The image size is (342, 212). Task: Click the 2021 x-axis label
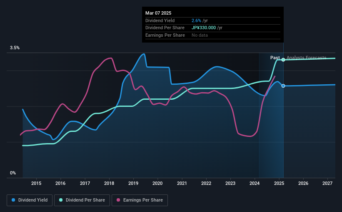[182, 183]
